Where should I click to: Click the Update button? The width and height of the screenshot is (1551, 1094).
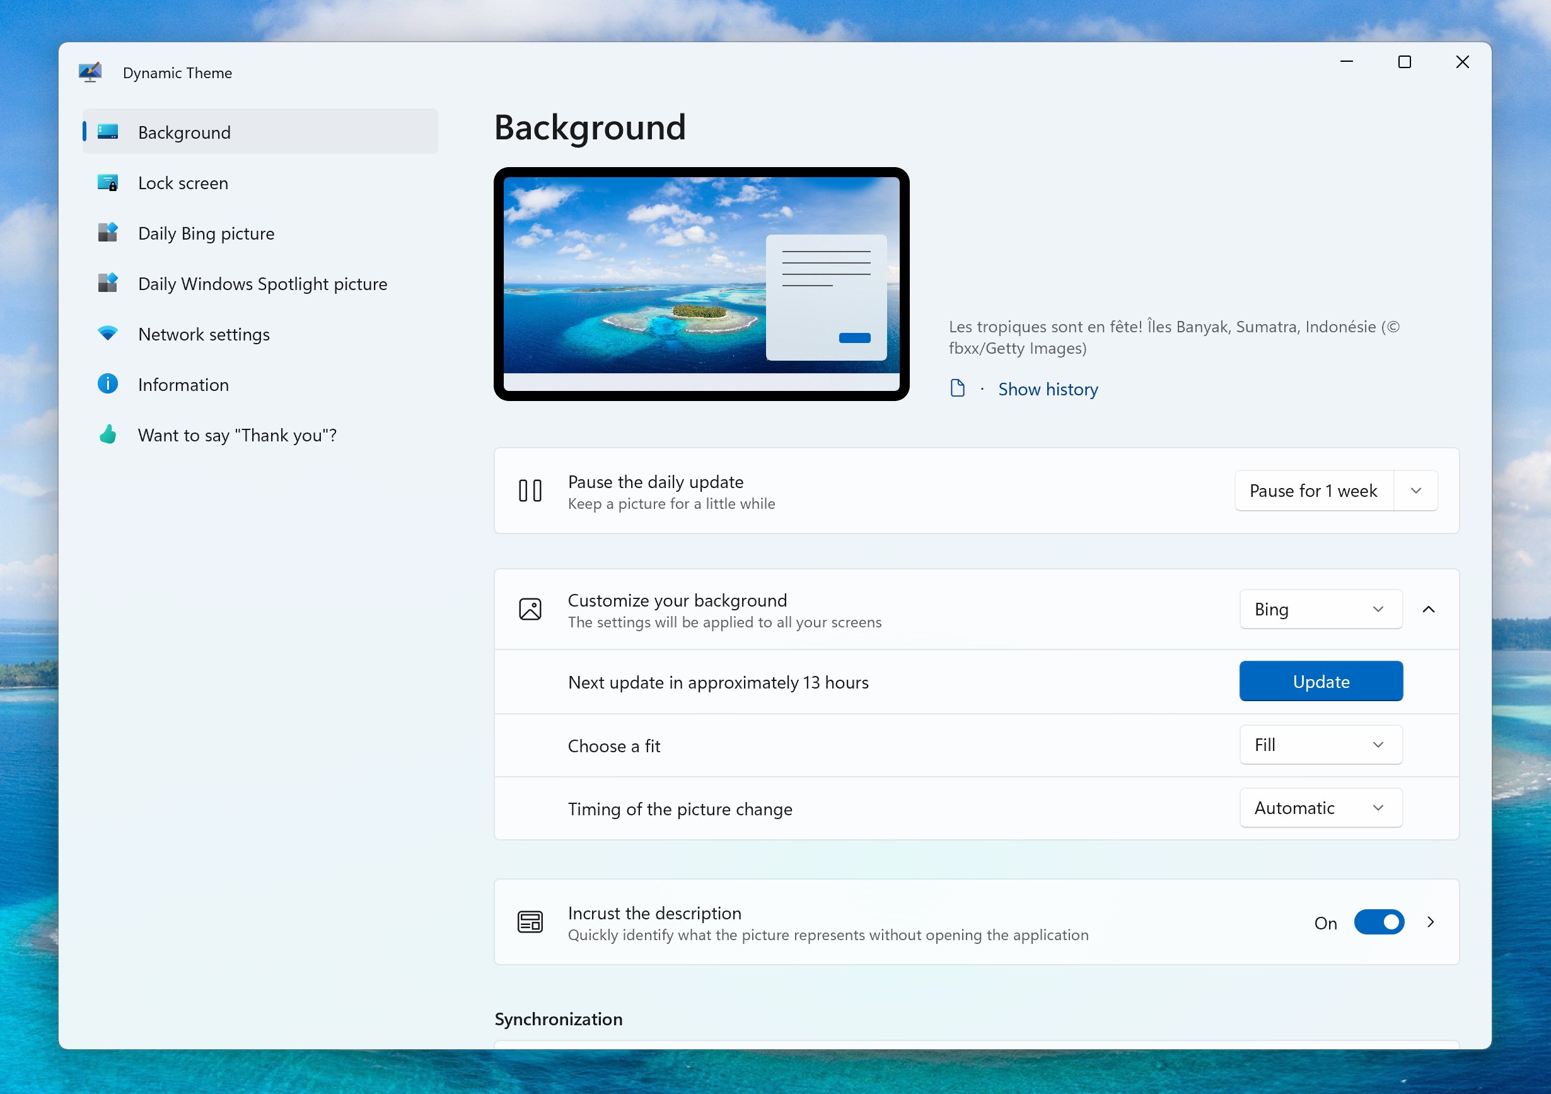point(1322,681)
